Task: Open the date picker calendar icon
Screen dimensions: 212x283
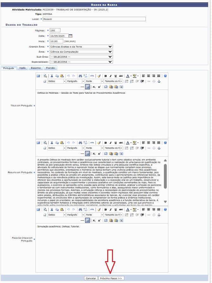Action: 71,36
